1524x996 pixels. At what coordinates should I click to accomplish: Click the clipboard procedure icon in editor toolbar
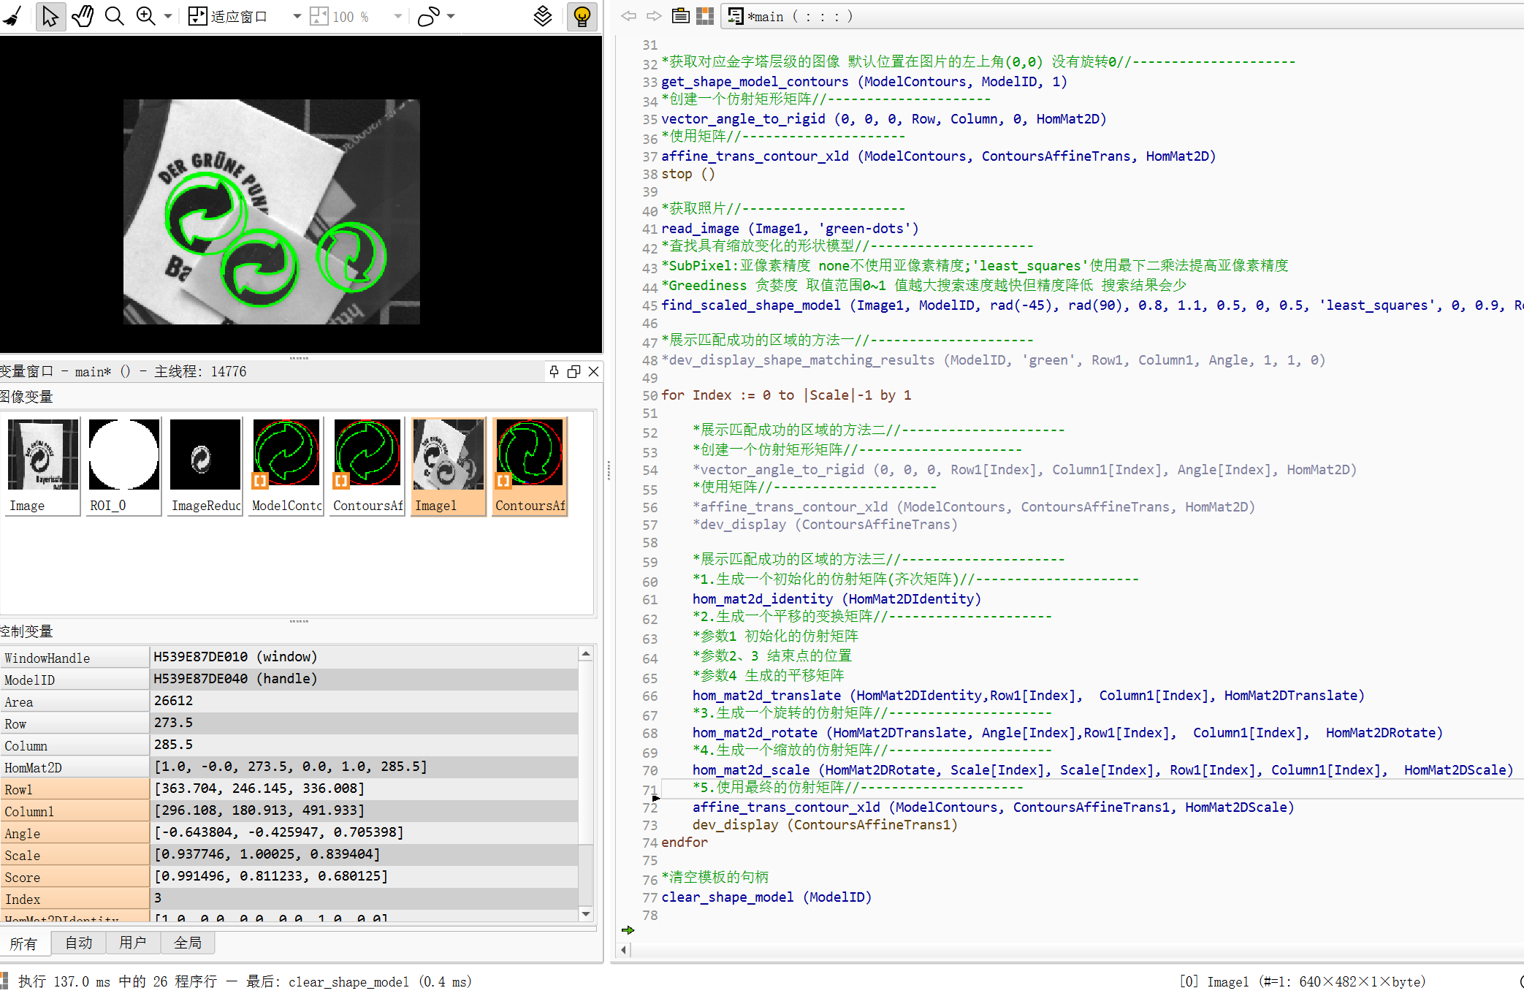coord(680,16)
